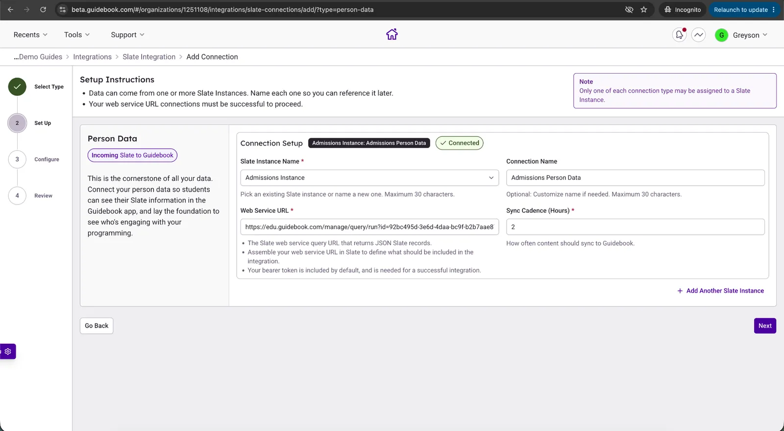Click the completed Select Type step checkmark
Screen dimensions: 784x431
(17, 87)
